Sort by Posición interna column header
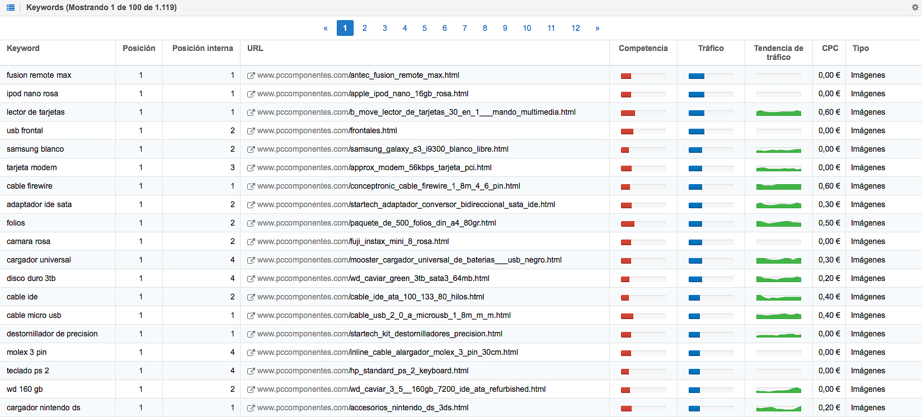This screenshot has height=417, width=922. (x=203, y=48)
